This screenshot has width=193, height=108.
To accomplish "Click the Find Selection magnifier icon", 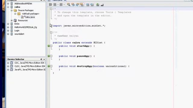I will click(69, 5).
